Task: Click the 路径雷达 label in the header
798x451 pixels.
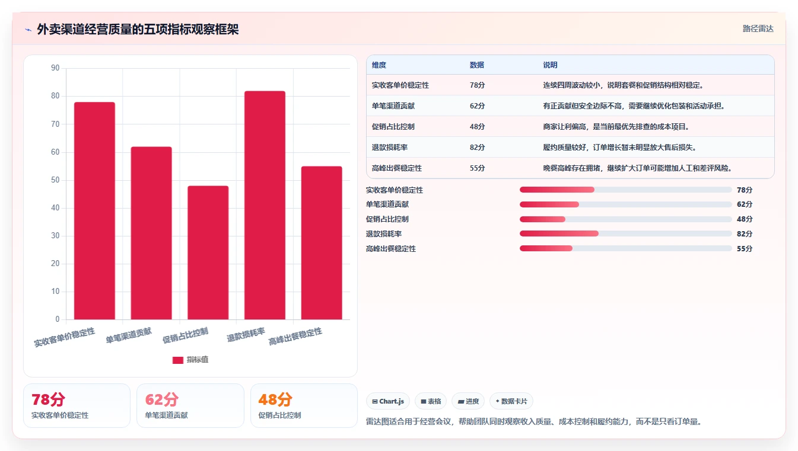Action: [x=758, y=28]
